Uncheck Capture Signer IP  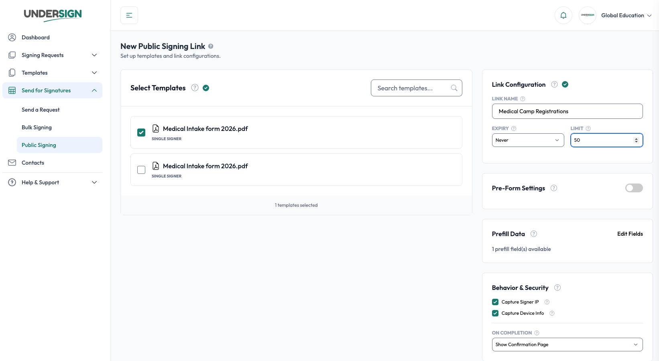click(x=495, y=302)
